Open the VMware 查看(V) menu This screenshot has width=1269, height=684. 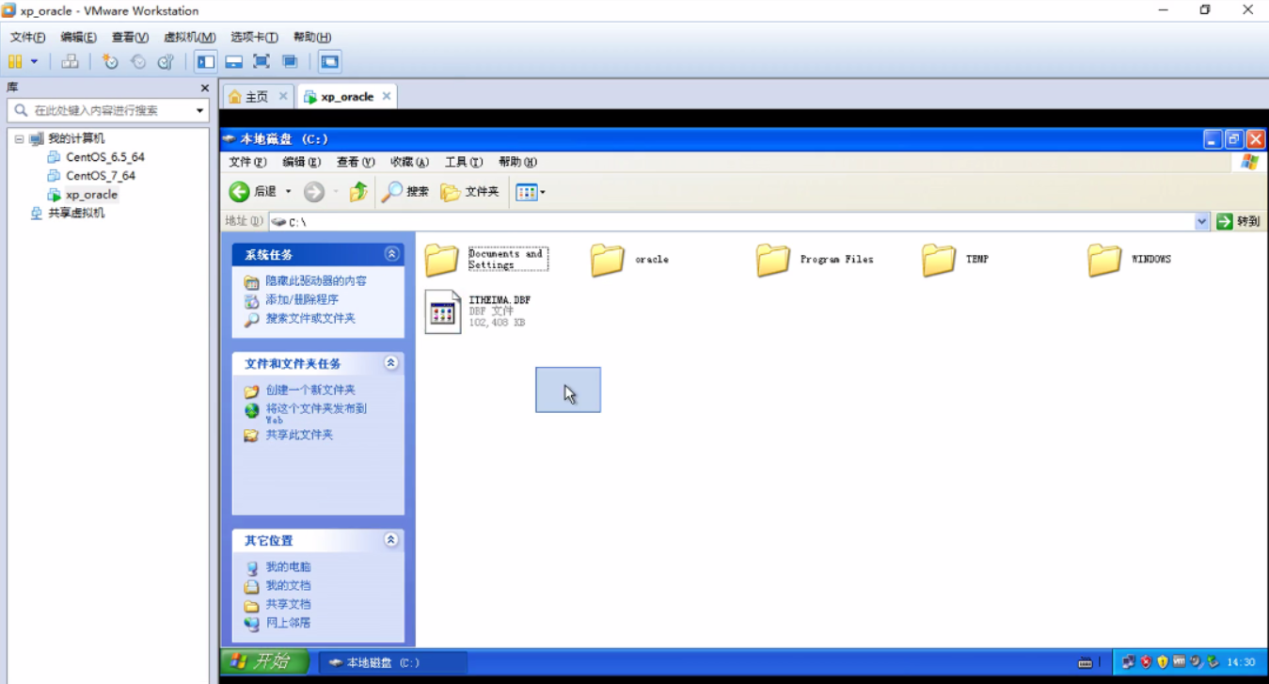130,38
